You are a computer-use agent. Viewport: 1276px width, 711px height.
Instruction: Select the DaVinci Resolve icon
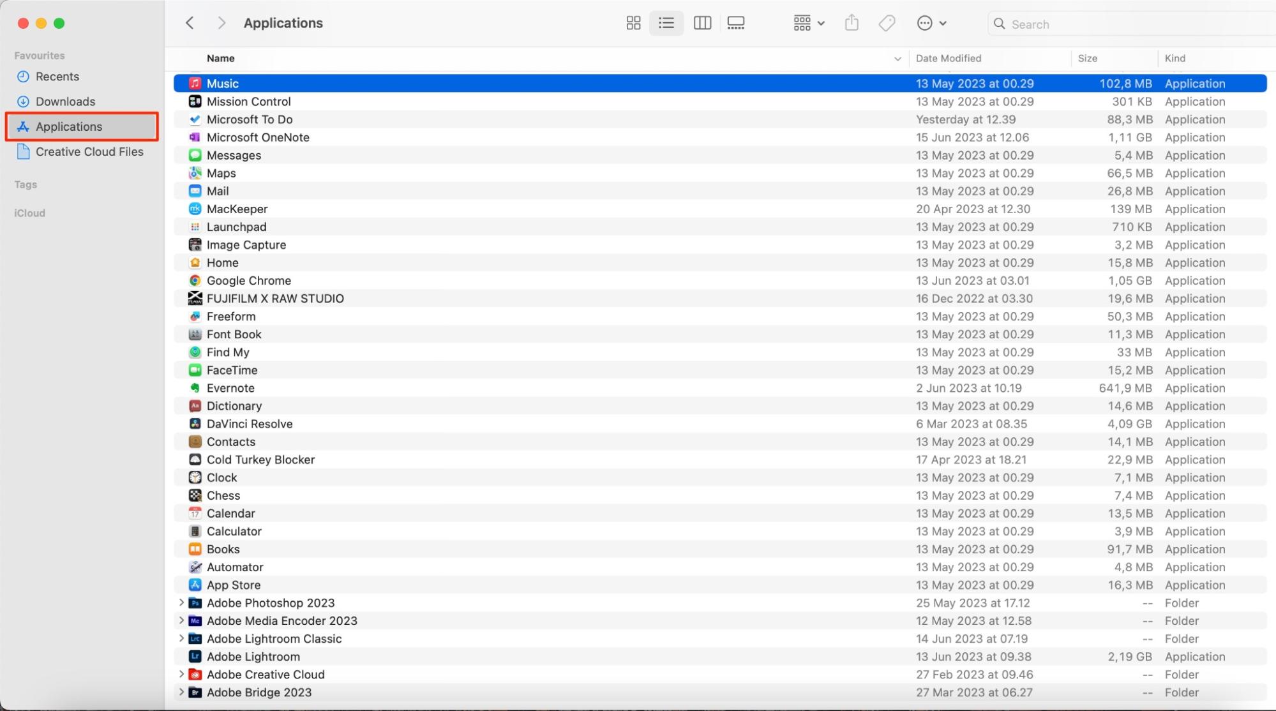[x=195, y=424]
